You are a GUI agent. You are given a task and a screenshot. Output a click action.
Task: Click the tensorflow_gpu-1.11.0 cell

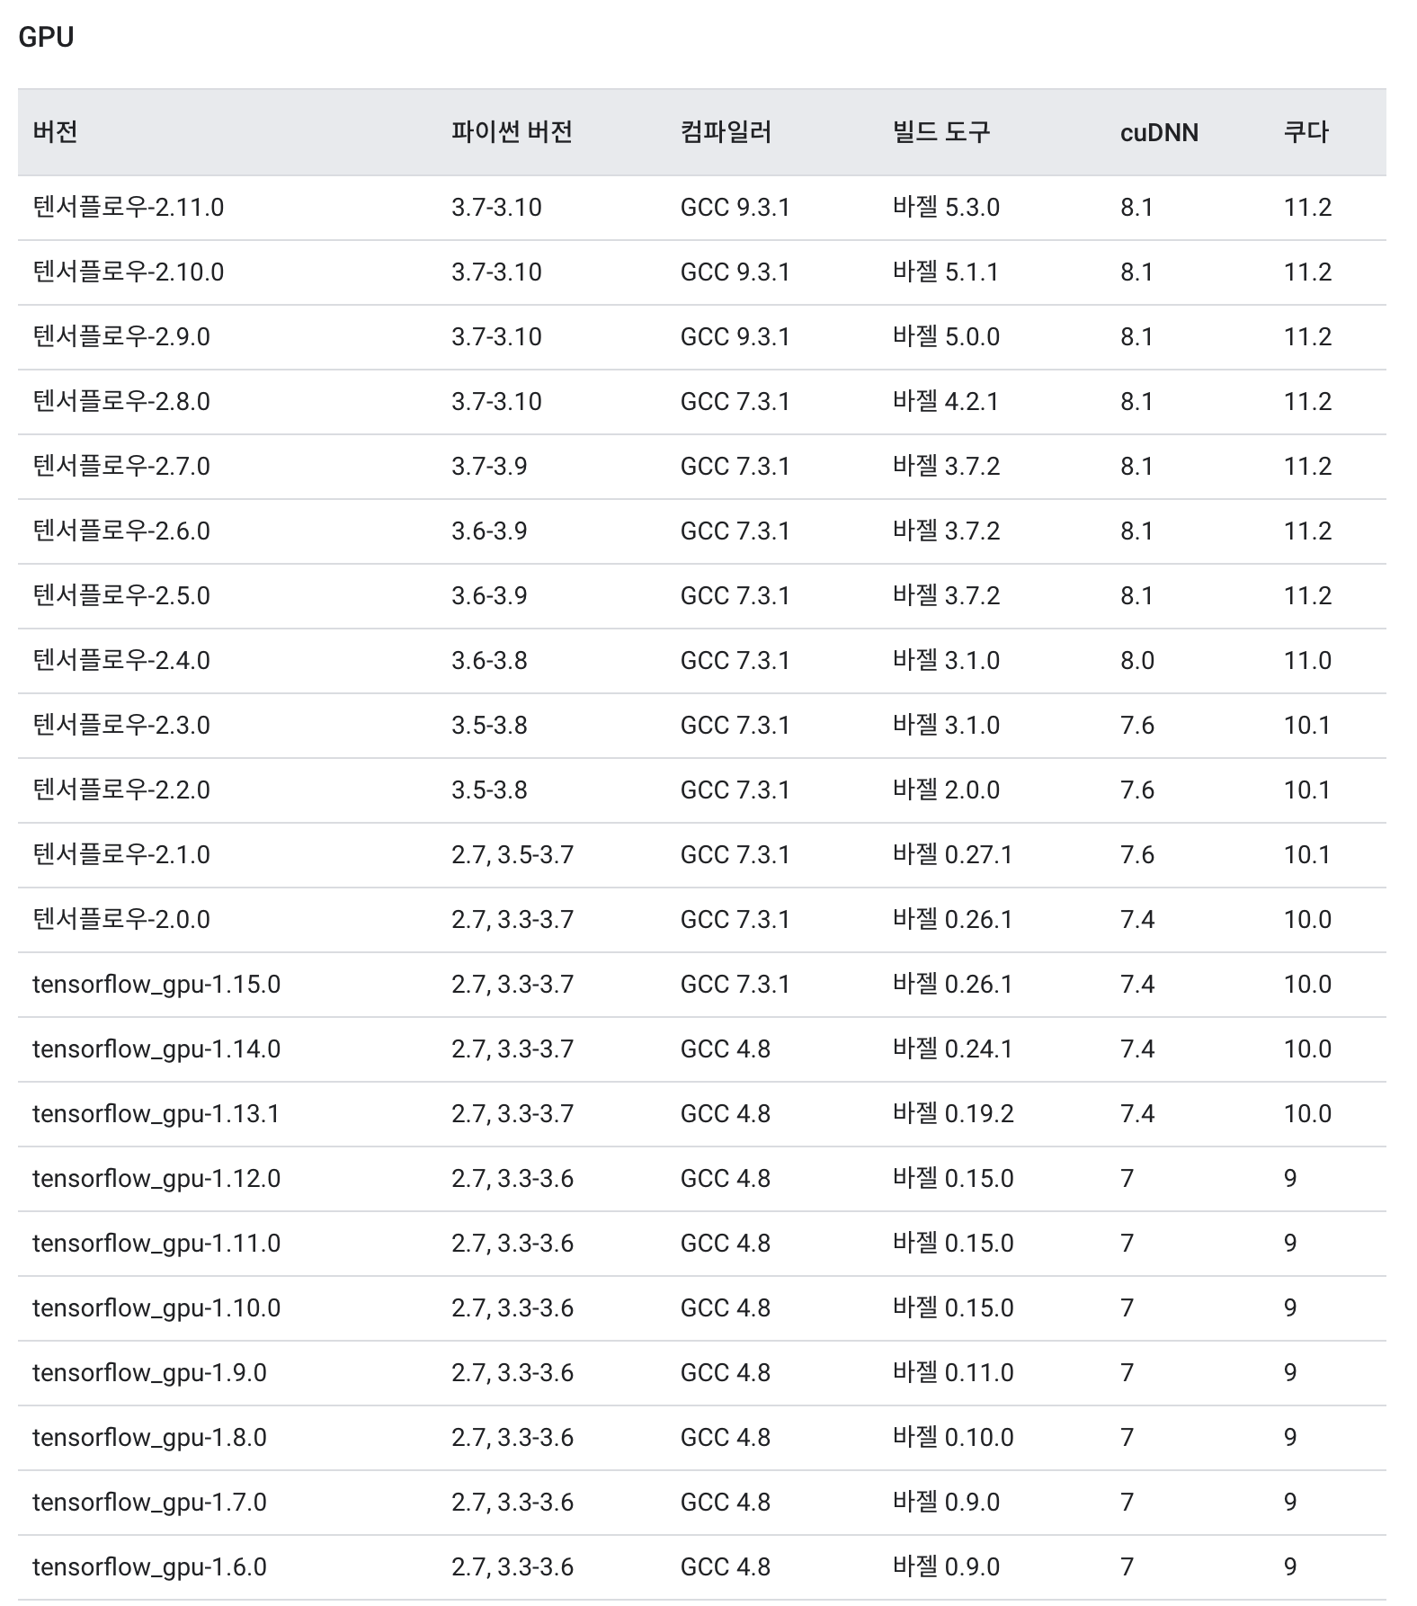tap(156, 1244)
